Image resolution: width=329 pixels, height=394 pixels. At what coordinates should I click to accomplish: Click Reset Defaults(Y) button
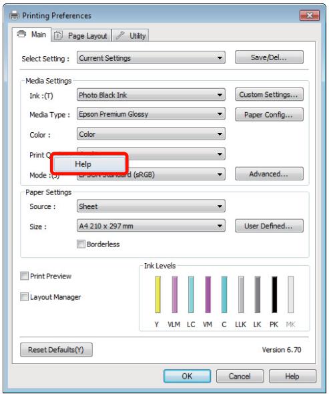coord(56,350)
